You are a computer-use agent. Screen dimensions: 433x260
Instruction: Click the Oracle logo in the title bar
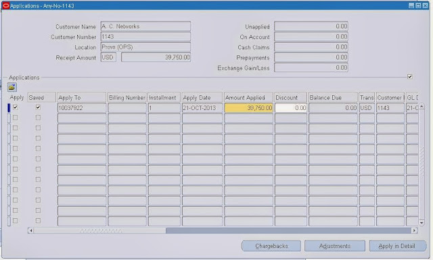coord(6,5)
